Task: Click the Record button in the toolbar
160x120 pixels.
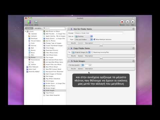Action: (x=122, y=22)
